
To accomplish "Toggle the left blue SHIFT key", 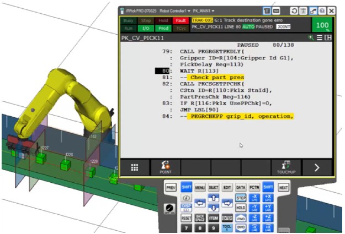I will click(186, 187).
